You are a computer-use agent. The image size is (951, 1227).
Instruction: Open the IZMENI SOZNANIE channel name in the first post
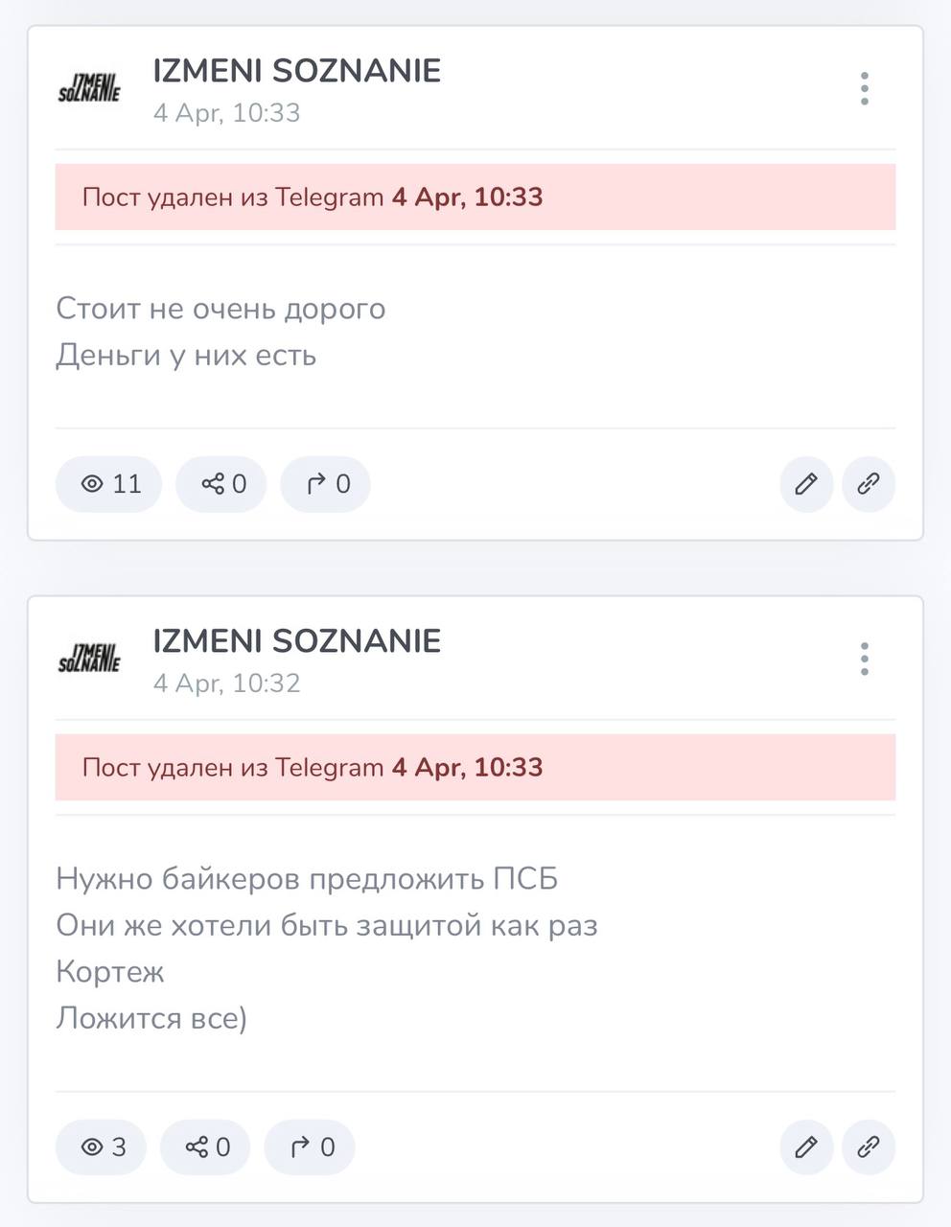297,71
